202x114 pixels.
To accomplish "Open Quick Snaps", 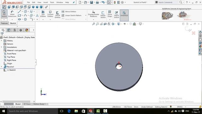I will pos(110,14).
